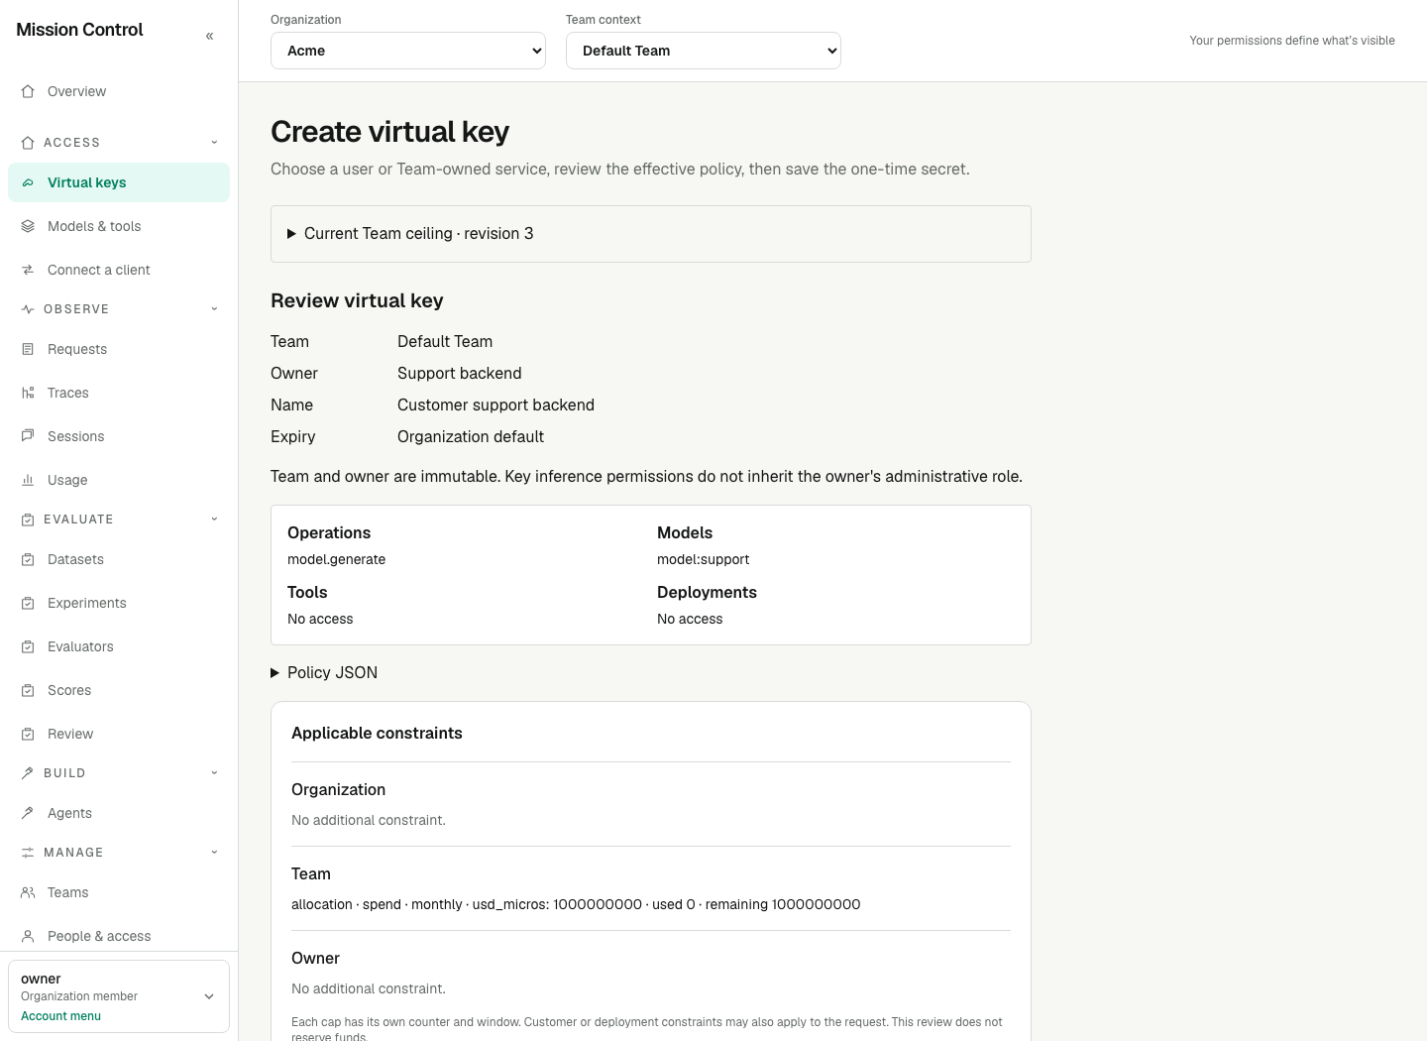The width and height of the screenshot is (1427, 1041).
Task: Collapse the BUILD section chevron
Action: pos(214,773)
